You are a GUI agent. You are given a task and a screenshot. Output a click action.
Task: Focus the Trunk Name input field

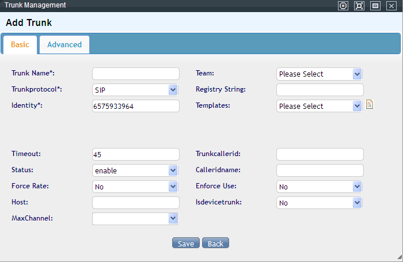click(136, 74)
